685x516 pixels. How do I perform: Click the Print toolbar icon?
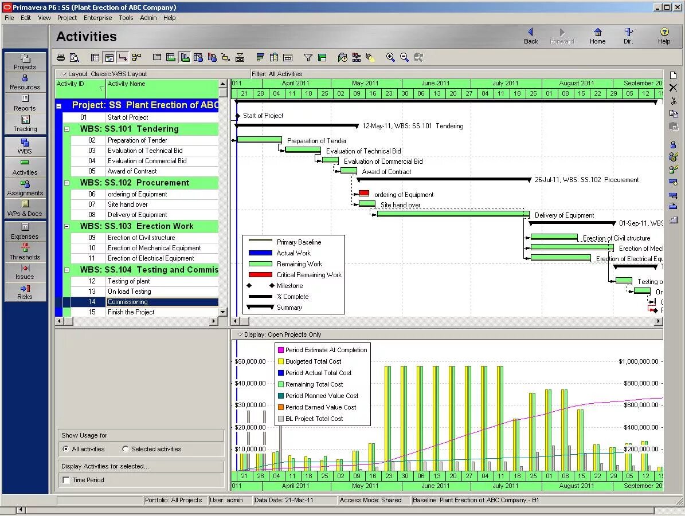click(x=61, y=57)
